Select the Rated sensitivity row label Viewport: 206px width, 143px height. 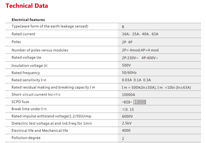click(29, 80)
